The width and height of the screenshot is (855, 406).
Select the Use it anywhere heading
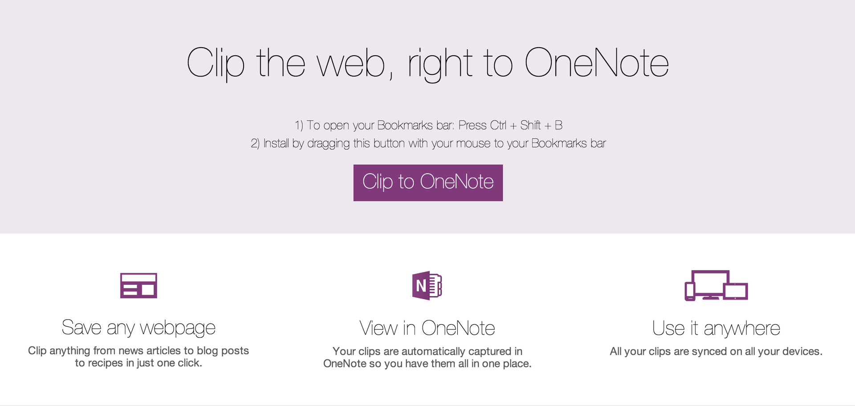click(716, 328)
